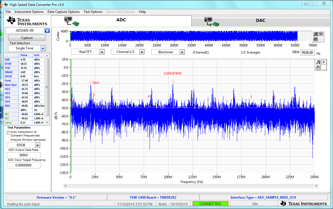
Task: Click ADC Input Target Frequency field
Action: (23, 165)
